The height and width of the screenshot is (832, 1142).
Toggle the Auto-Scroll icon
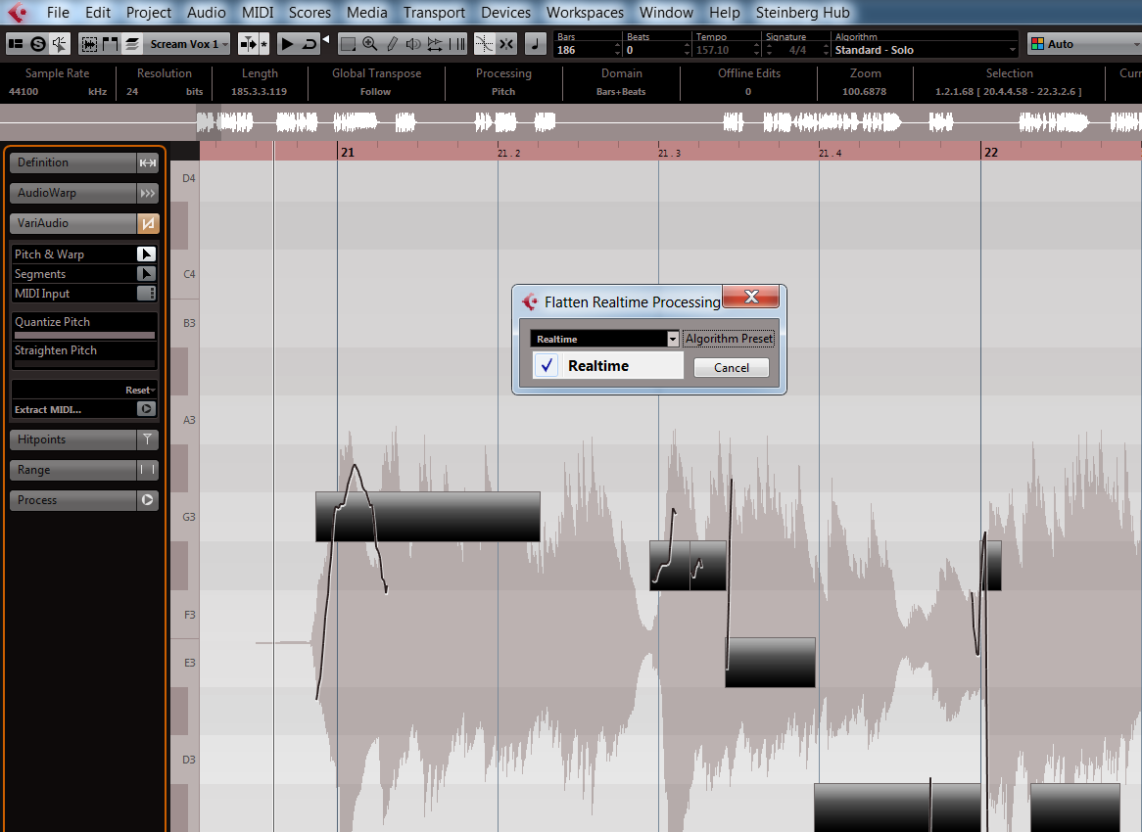tap(248, 44)
